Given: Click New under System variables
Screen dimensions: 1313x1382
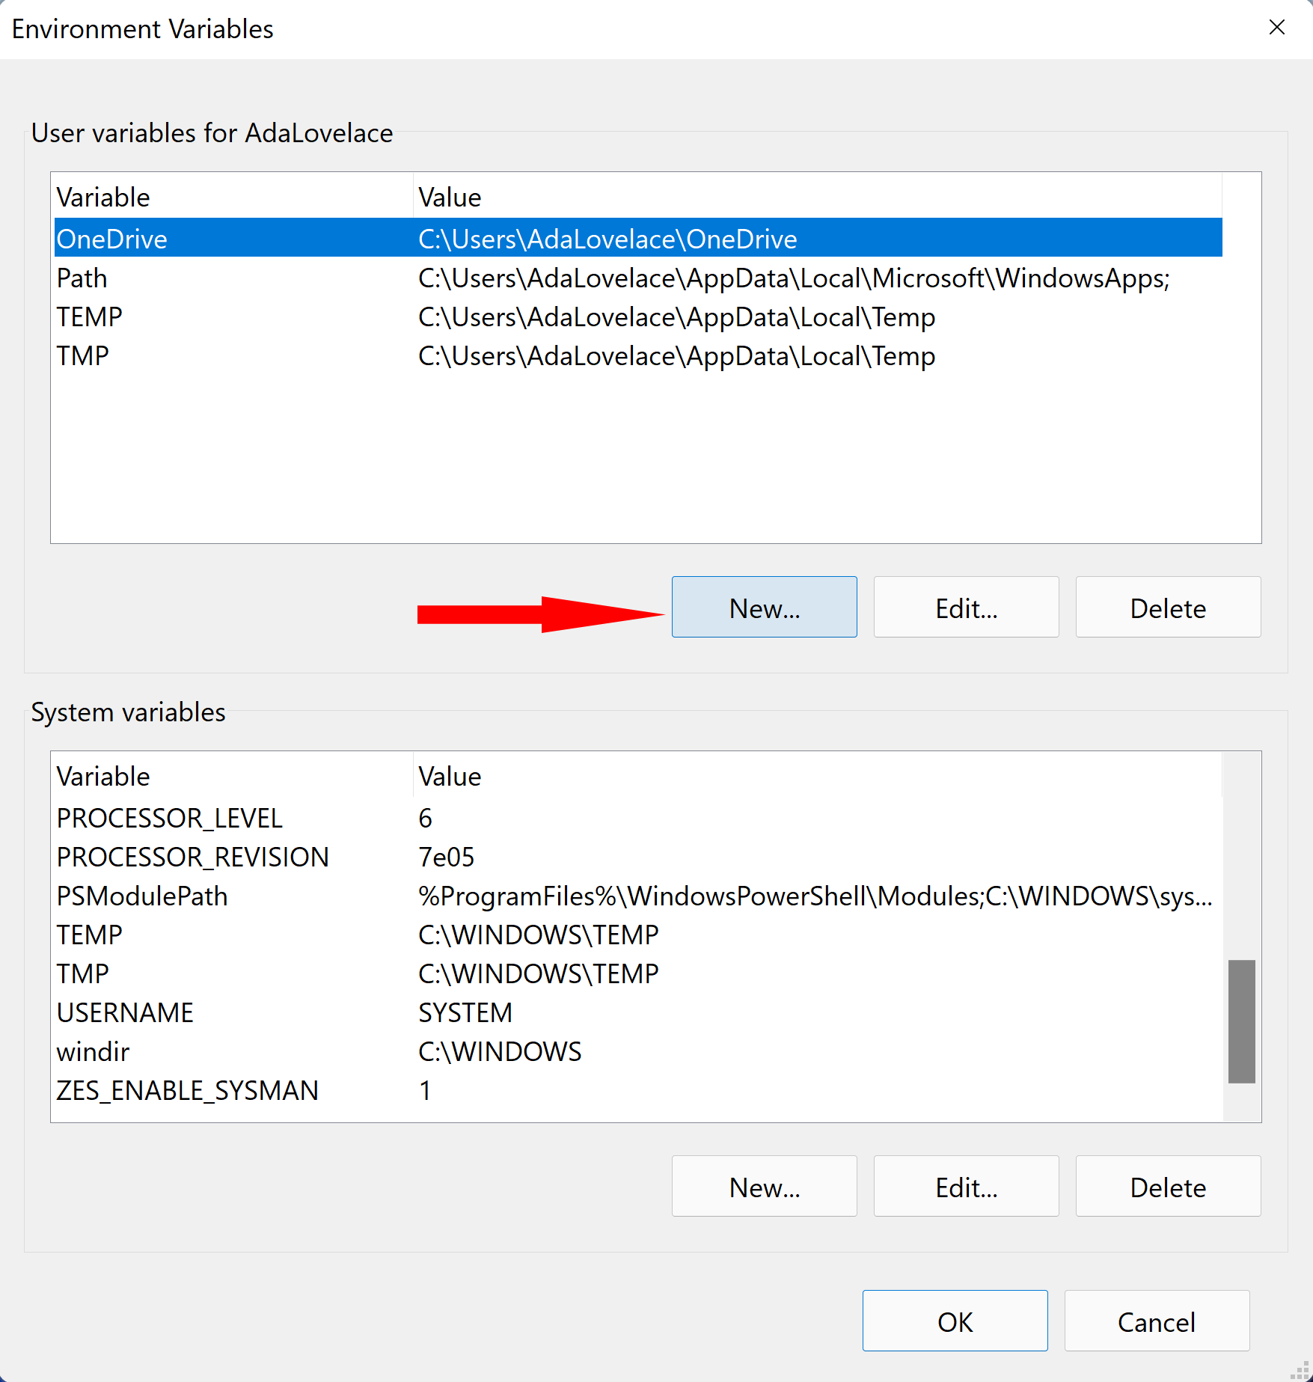Looking at the screenshot, I should (x=764, y=1187).
